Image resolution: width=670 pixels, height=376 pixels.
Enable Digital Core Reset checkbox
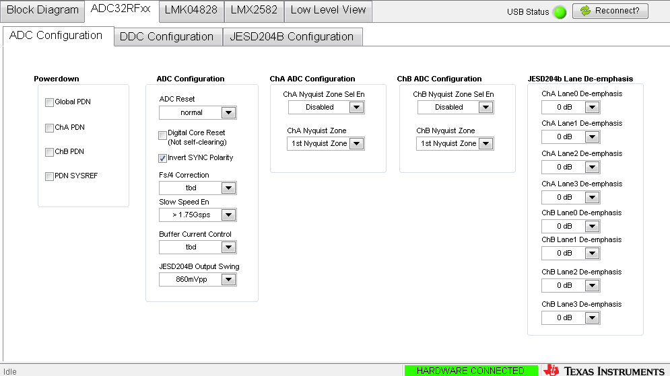(x=162, y=136)
